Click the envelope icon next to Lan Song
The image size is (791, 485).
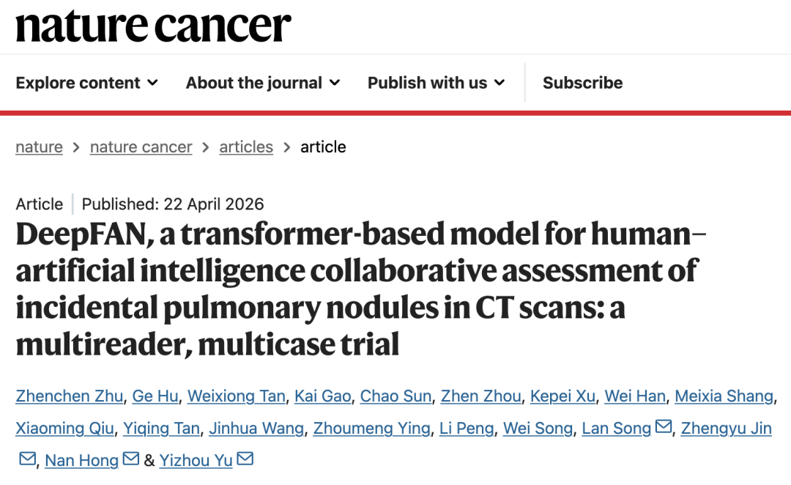click(x=664, y=427)
